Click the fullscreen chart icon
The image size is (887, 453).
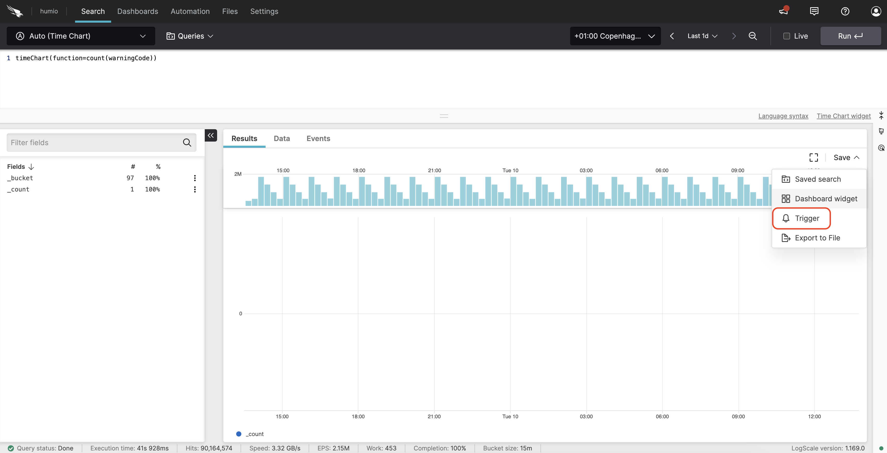(813, 158)
